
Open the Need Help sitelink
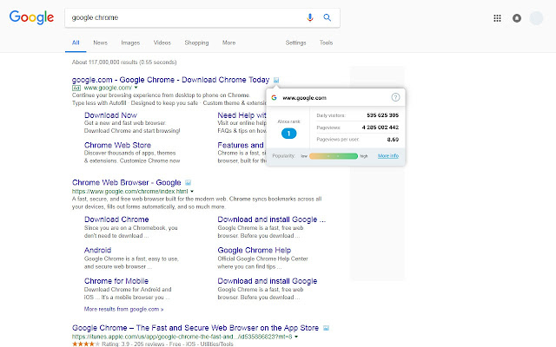point(242,115)
